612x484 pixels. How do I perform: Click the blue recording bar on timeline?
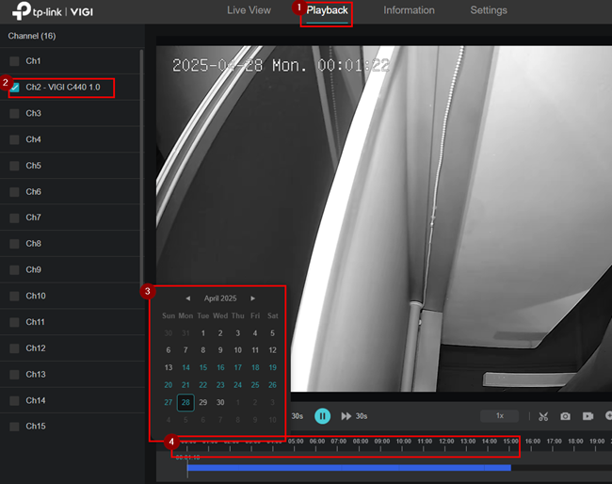tap(348, 467)
